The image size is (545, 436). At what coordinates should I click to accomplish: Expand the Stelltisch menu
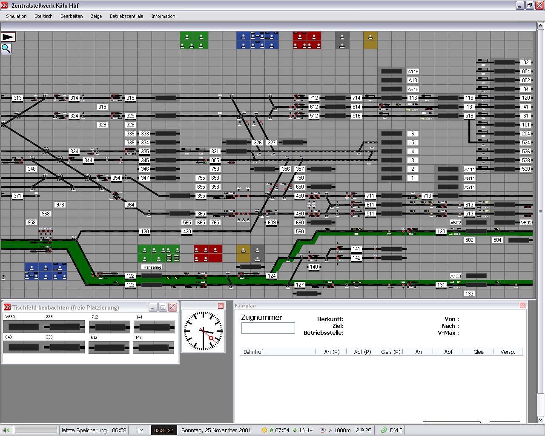[43, 16]
